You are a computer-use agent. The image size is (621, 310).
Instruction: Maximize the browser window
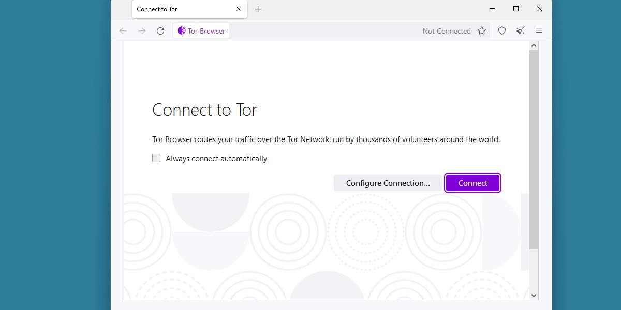click(x=516, y=9)
